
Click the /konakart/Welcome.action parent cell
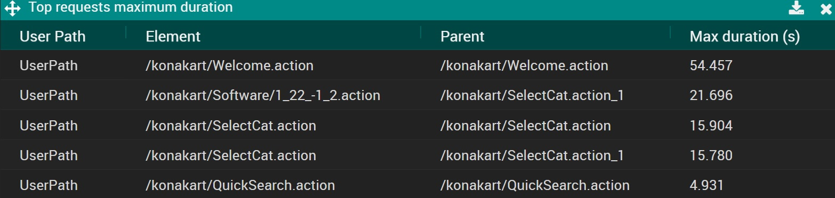pyautogui.click(x=524, y=65)
